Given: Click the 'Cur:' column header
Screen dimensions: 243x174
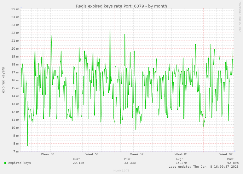Looking at the screenshot, I should click(x=77, y=159).
